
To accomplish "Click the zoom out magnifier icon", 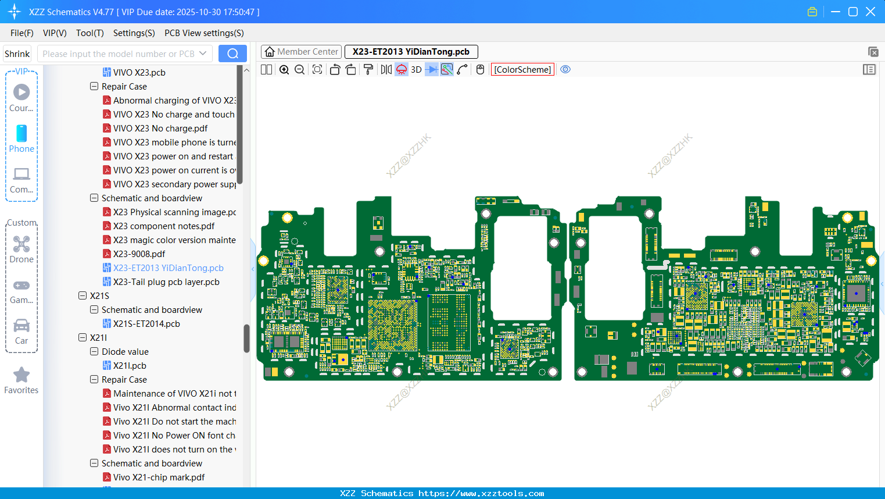I will (x=299, y=70).
